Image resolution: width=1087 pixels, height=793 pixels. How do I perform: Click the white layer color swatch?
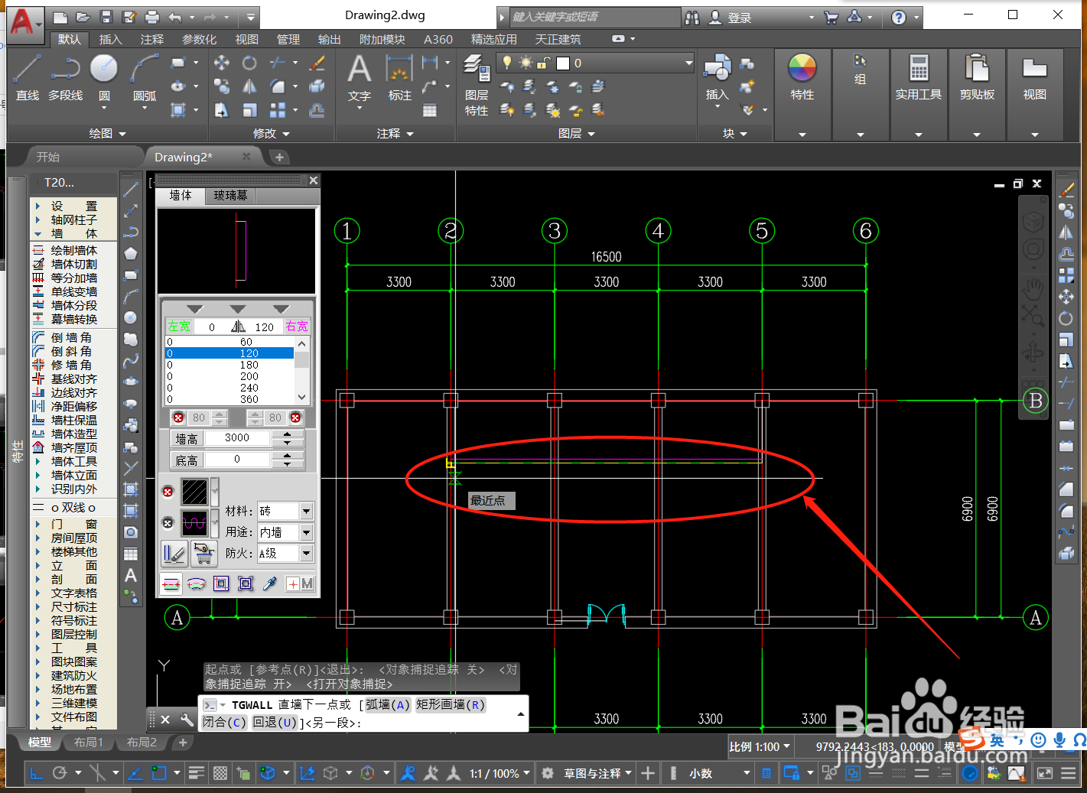pos(563,63)
